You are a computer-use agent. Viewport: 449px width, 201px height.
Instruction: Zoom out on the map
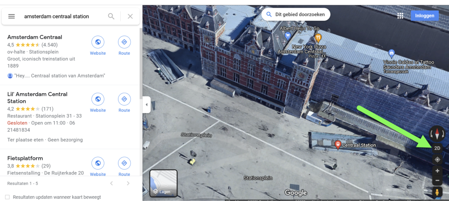(x=437, y=180)
